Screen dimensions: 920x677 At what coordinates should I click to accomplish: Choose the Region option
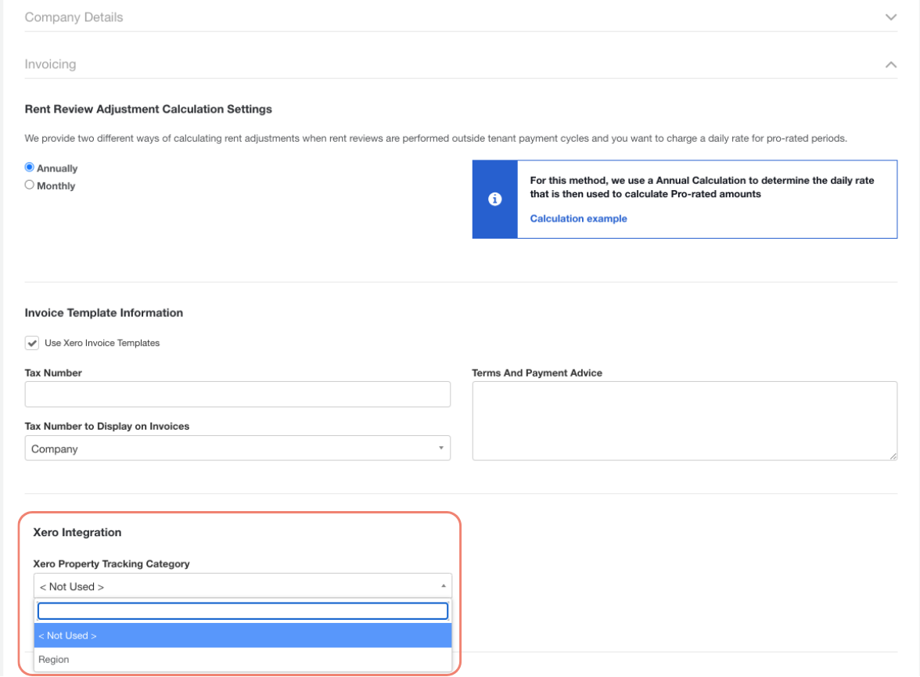point(243,659)
